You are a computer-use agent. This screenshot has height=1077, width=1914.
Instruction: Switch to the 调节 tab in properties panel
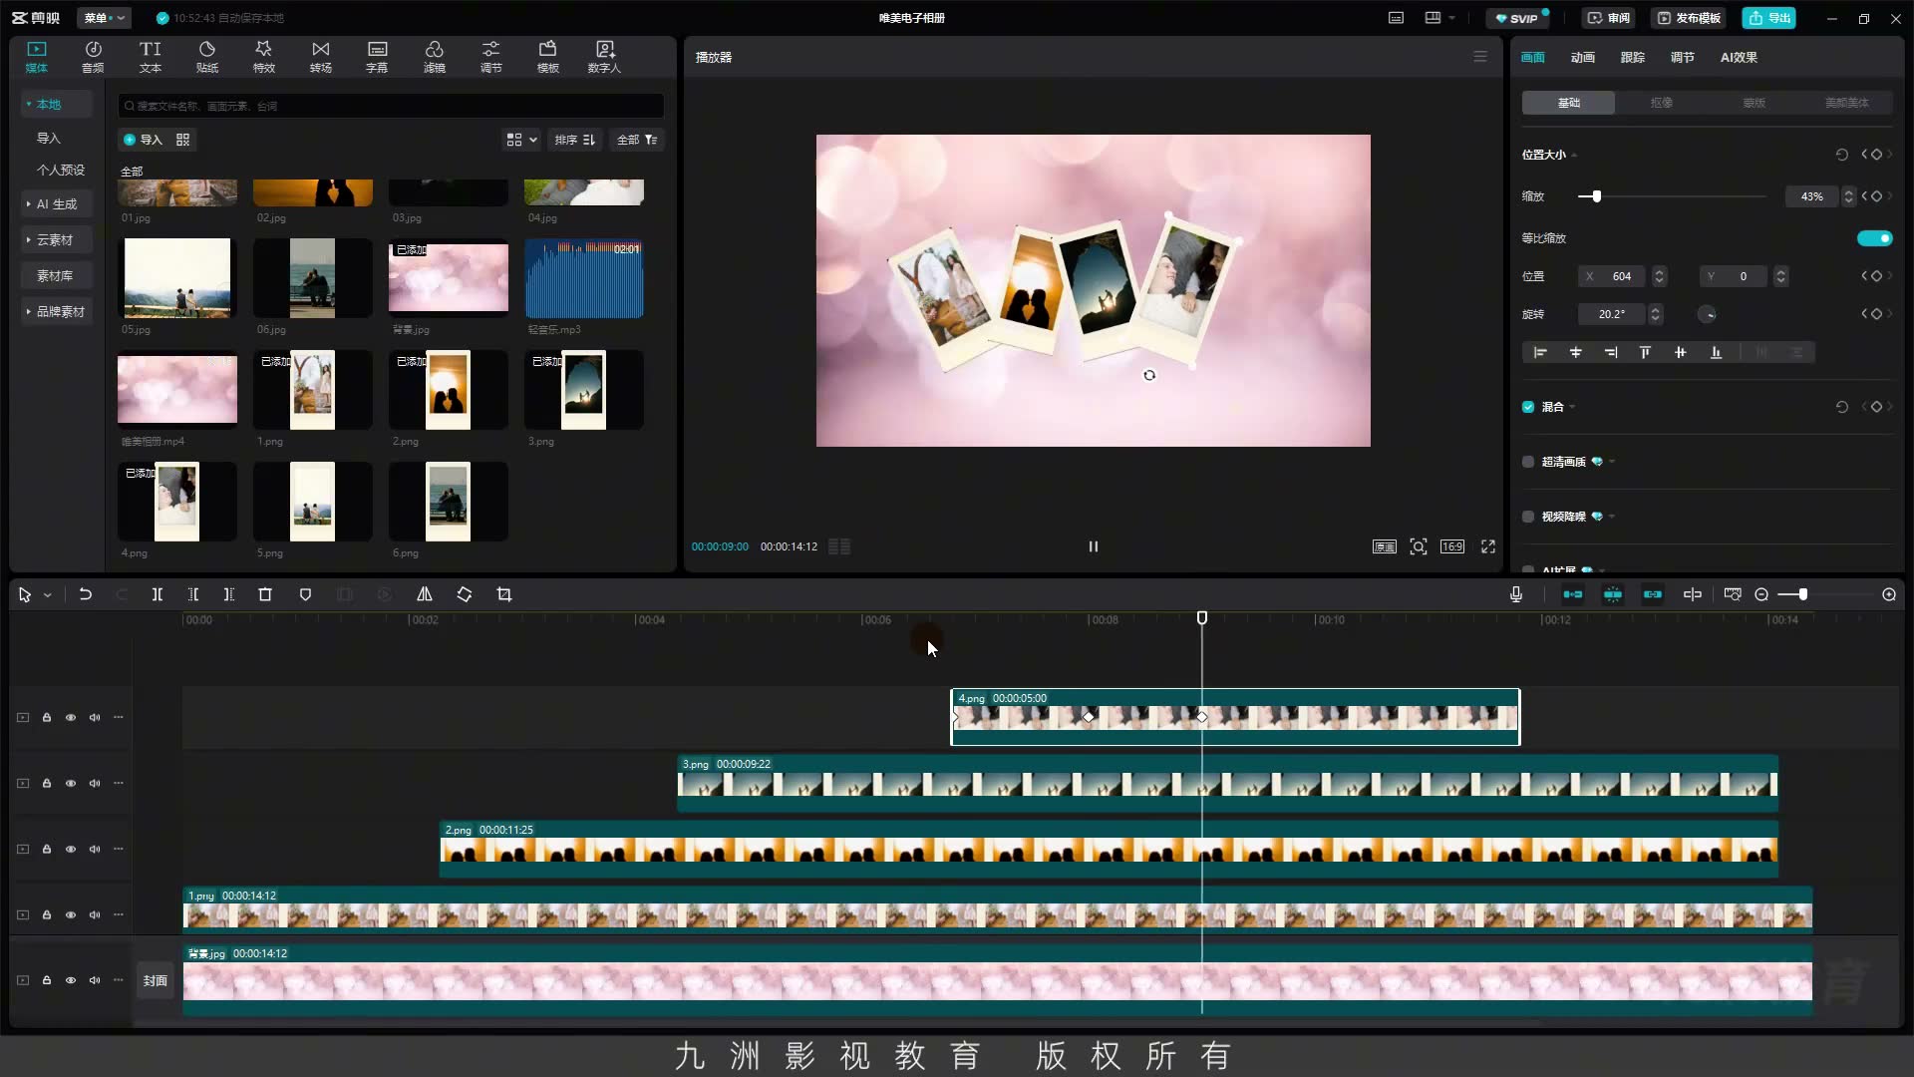1683,58
